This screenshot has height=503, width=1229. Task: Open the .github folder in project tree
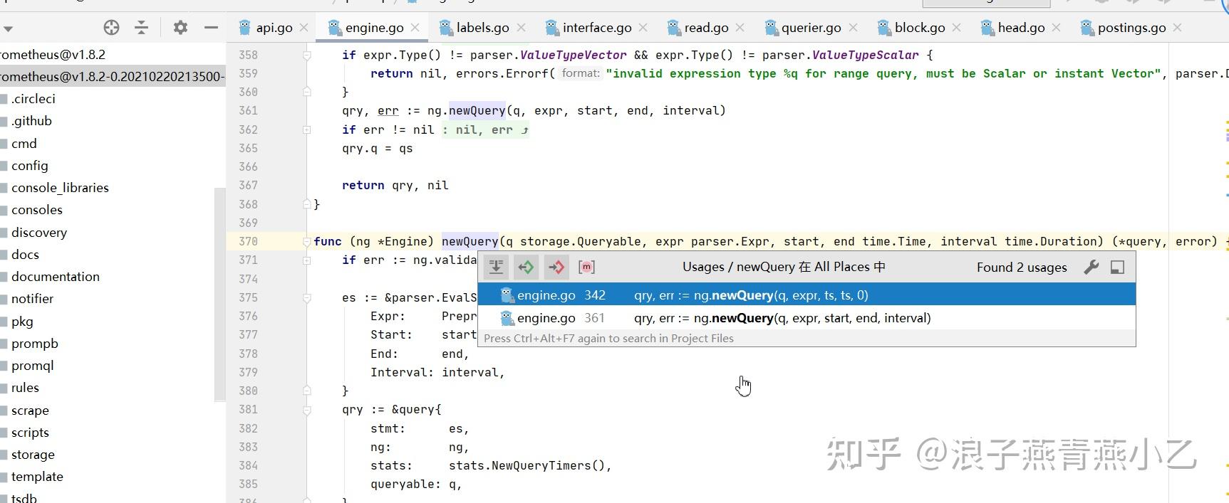point(31,121)
